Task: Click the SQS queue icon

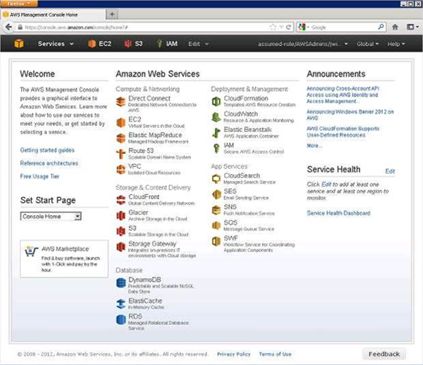Action: pyautogui.click(x=216, y=225)
